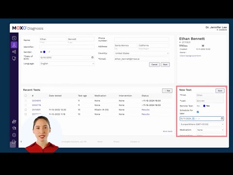Viewport: 233px width, 175px height.
Task: Click the first name field containing Ethan
Action: click(53, 39)
